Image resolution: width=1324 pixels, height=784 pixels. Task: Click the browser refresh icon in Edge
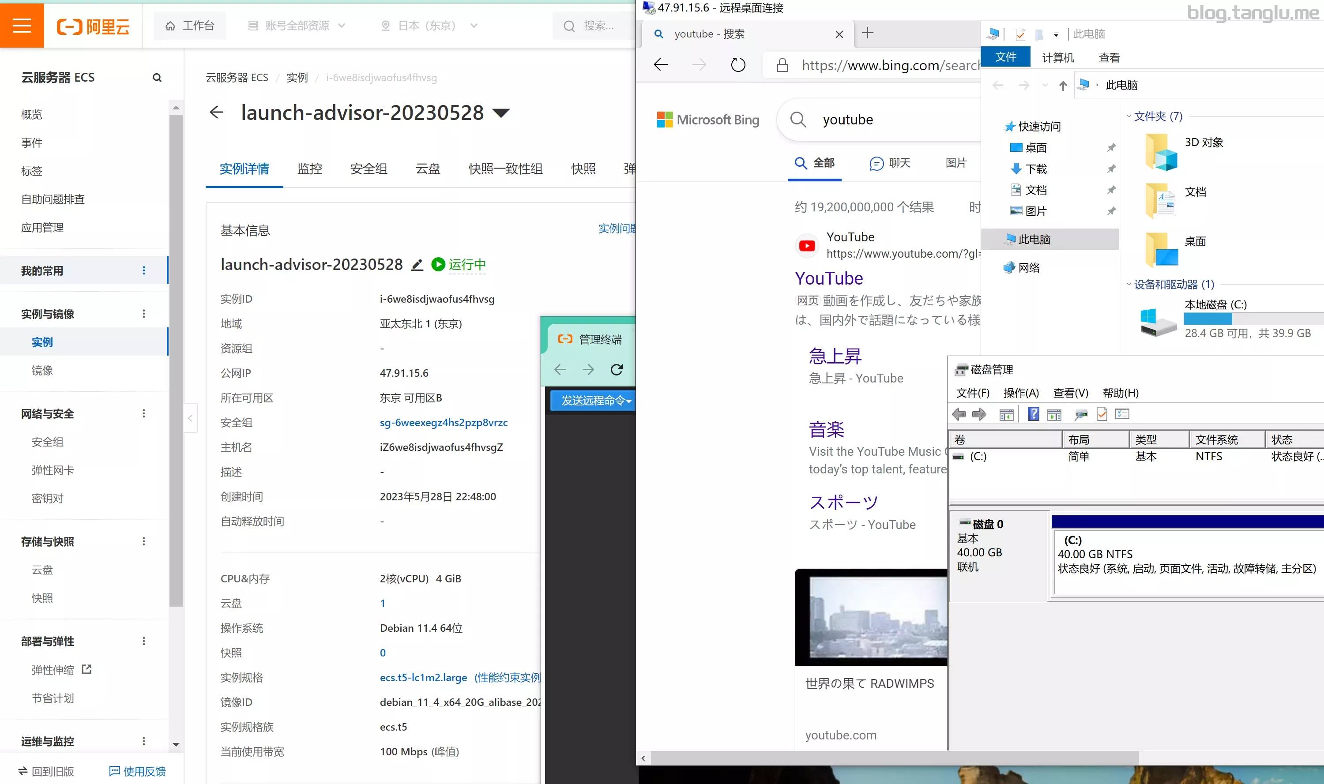[737, 65]
